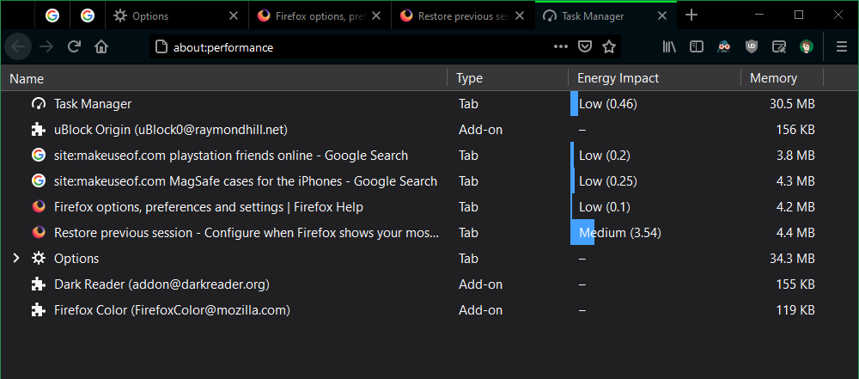Open the Library toolbar icon

(x=668, y=47)
